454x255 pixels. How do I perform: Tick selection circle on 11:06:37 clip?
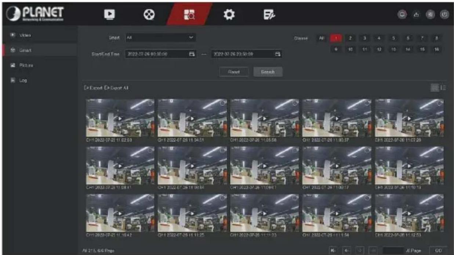click(367, 103)
